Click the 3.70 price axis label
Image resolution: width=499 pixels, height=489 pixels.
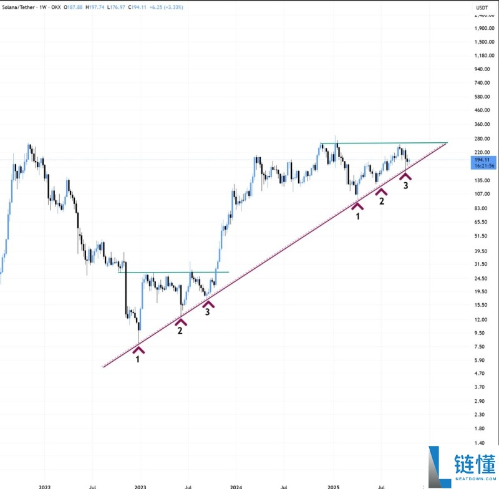coord(480,387)
